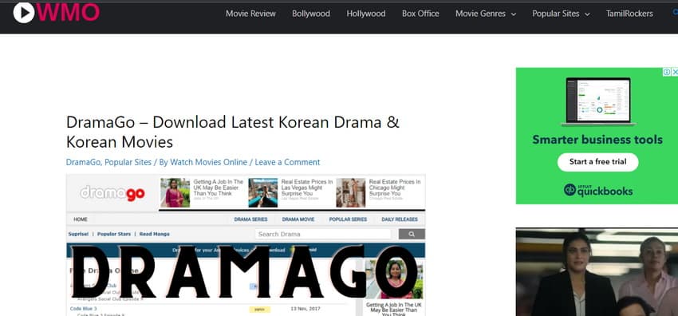The height and width of the screenshot is (316, 678).
Task: Click the HOME tab in dramago screenshot
Action: 81,219
